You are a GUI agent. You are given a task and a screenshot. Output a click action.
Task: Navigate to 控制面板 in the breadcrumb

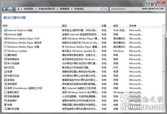[29, 9]
